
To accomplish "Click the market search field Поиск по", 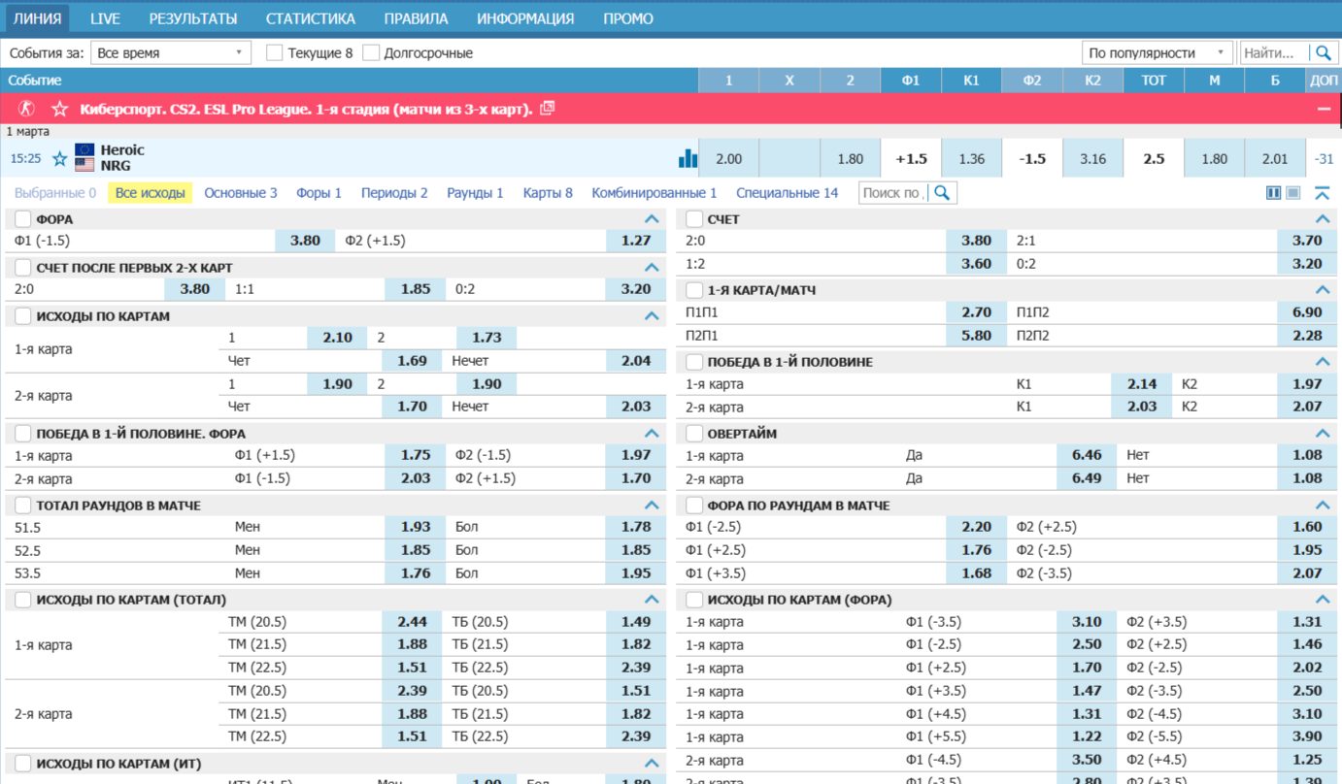I will [x=893, y=193].
